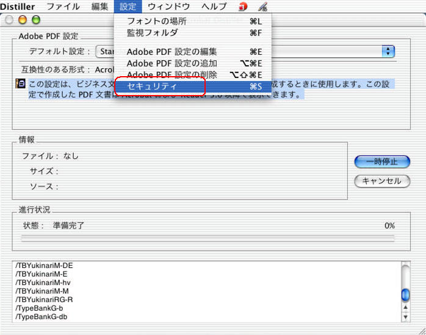Click the /TBYukinariM-hv log line
This screenshot has height=335, width=426.
(x=43, y=283)
